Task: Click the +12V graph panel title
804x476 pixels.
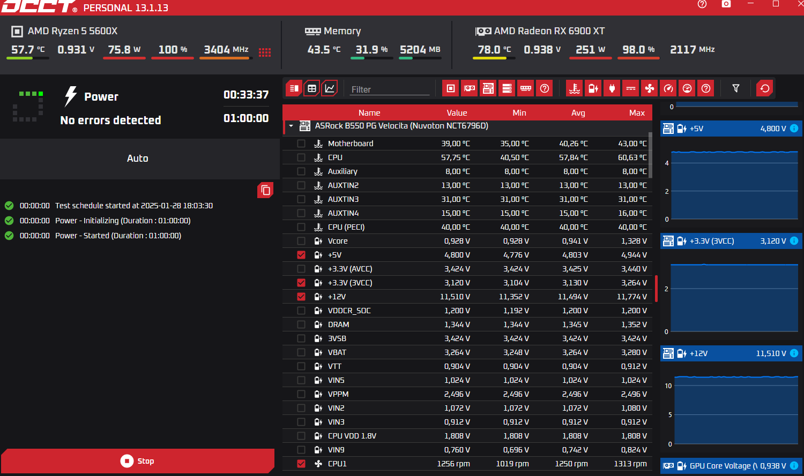Action: [698, 353]
